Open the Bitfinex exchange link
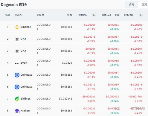Image resolution: width=148 pixels, height=116 pixels. (25, 99)
